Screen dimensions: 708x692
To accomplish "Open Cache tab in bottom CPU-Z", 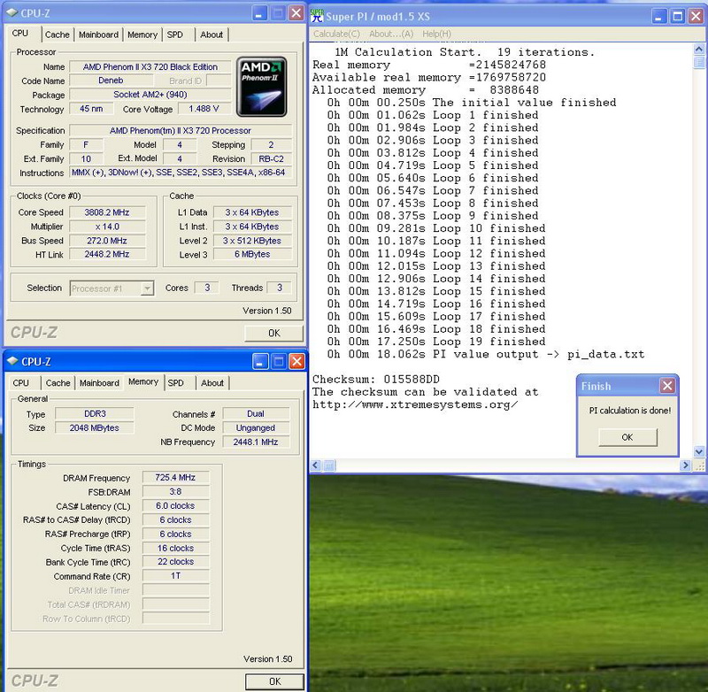I will (x=58, y=383).
